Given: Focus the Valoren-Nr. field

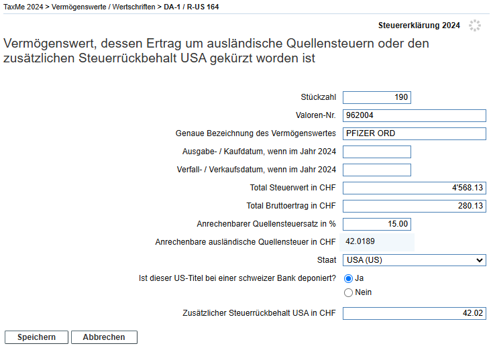Looking at the screenshot, I should click(415, 115).
